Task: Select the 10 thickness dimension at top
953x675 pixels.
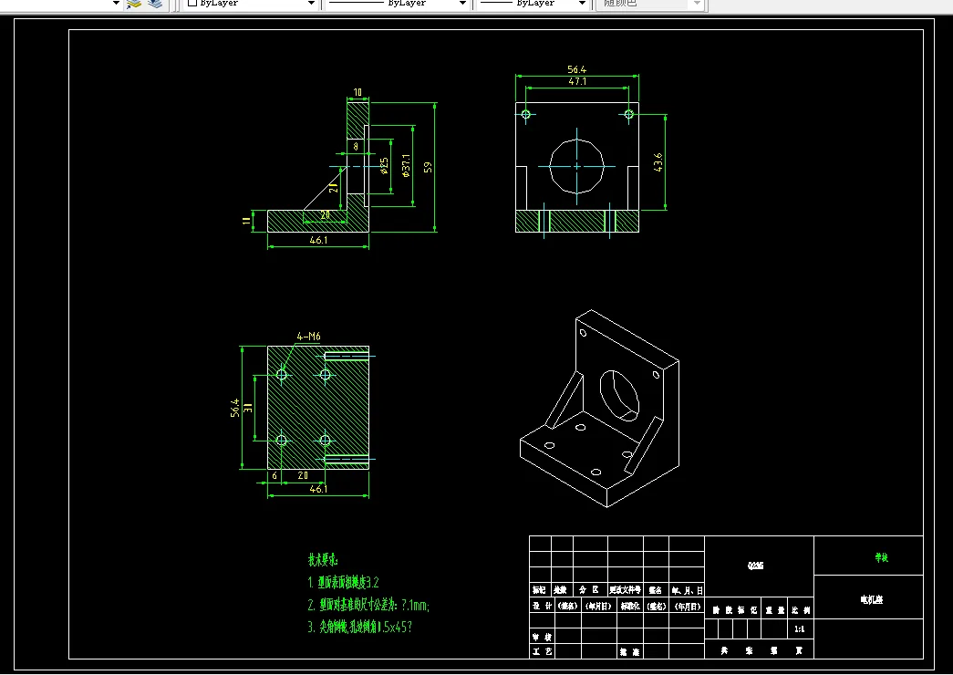Action: pos(357,92)
